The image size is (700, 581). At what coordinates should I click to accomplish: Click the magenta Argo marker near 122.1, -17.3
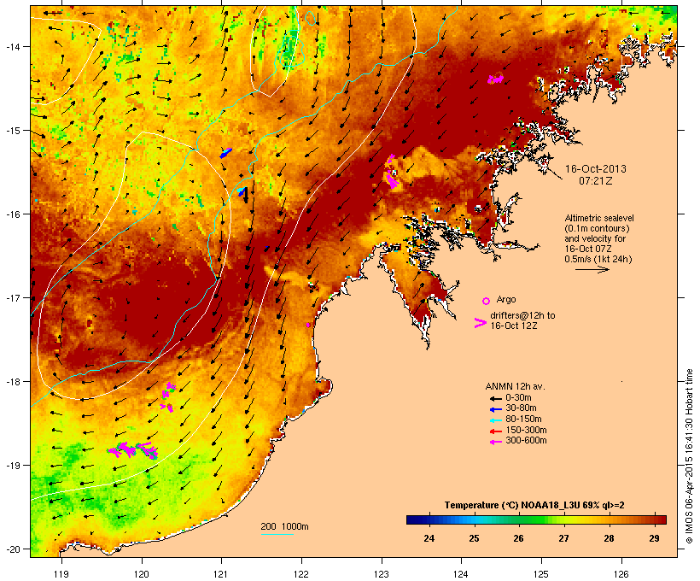(308, 325)
